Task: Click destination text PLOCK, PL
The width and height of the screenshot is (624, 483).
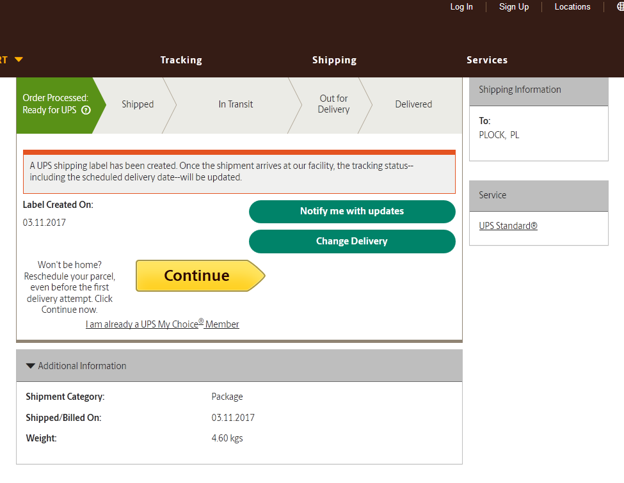Action: (499, 135)
